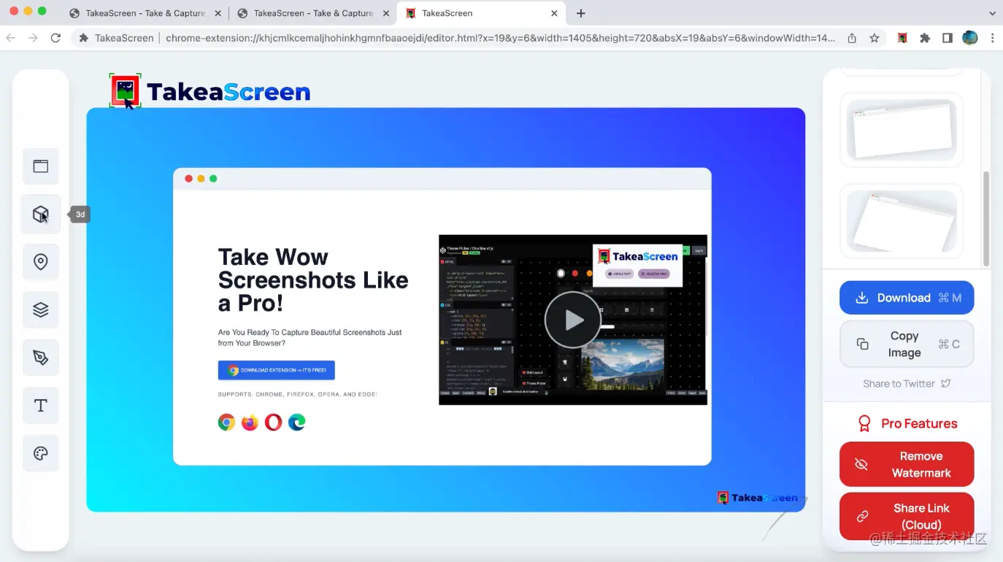Play the video in the screenshot preview
Screen dimensions: 1003x562
point(572,320)
